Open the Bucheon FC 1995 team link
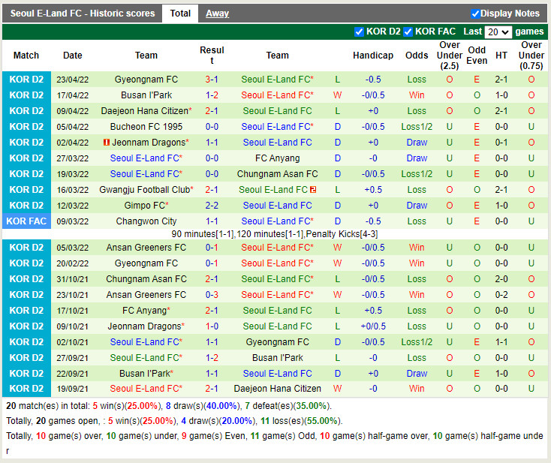 pyautogui.click(x=146, y=127)
